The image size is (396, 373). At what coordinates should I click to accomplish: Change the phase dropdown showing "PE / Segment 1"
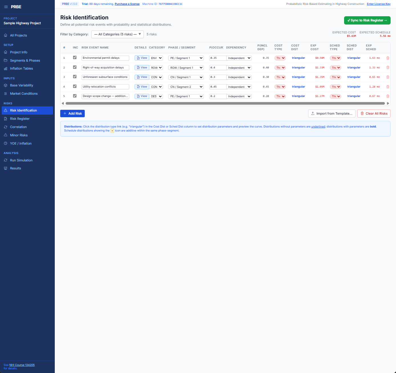pyautogui.click(x=186, y=58)
